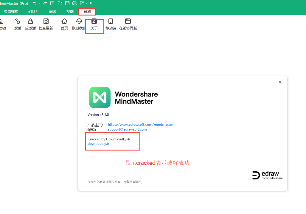
Task: Click edraw by wondershare logo
Action: (267, 175)
